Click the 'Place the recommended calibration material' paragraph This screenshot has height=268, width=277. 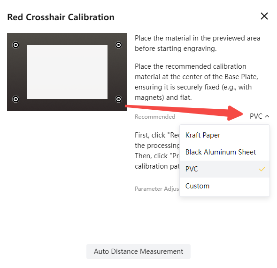[196, 82]
